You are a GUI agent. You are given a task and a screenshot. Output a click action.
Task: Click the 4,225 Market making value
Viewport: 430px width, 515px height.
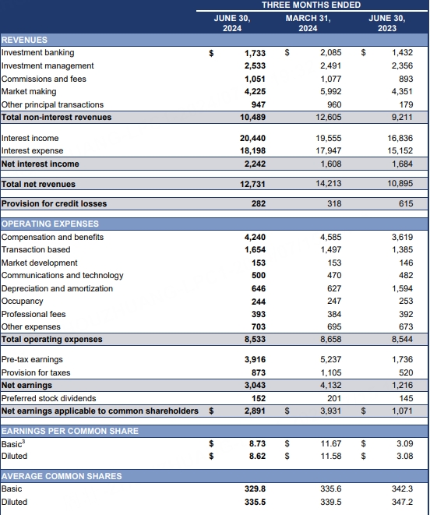pos(255,92)
